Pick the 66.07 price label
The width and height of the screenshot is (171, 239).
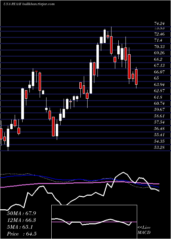click(x=160, y=72)
